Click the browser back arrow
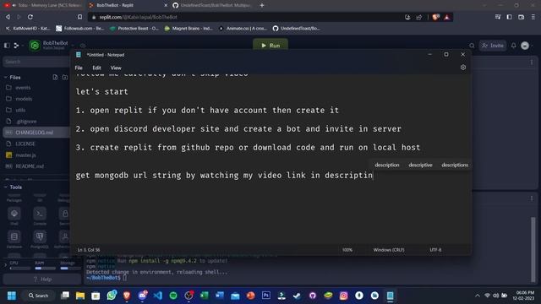541x304 pixels. (x=8, y=17)
